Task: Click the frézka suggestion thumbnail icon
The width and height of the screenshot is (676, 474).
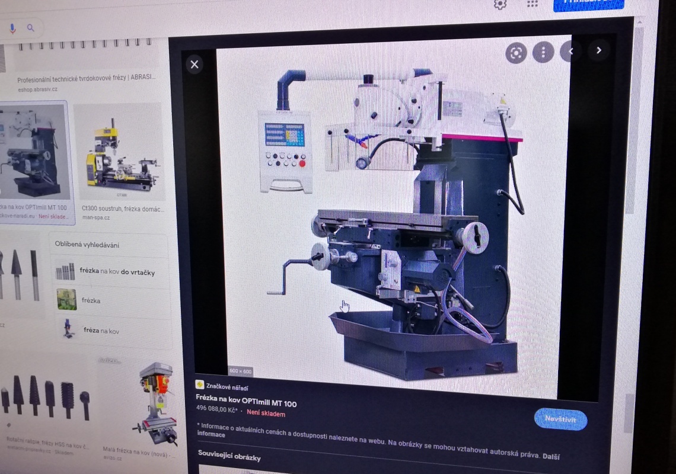Action: click(x=66, y=299)
